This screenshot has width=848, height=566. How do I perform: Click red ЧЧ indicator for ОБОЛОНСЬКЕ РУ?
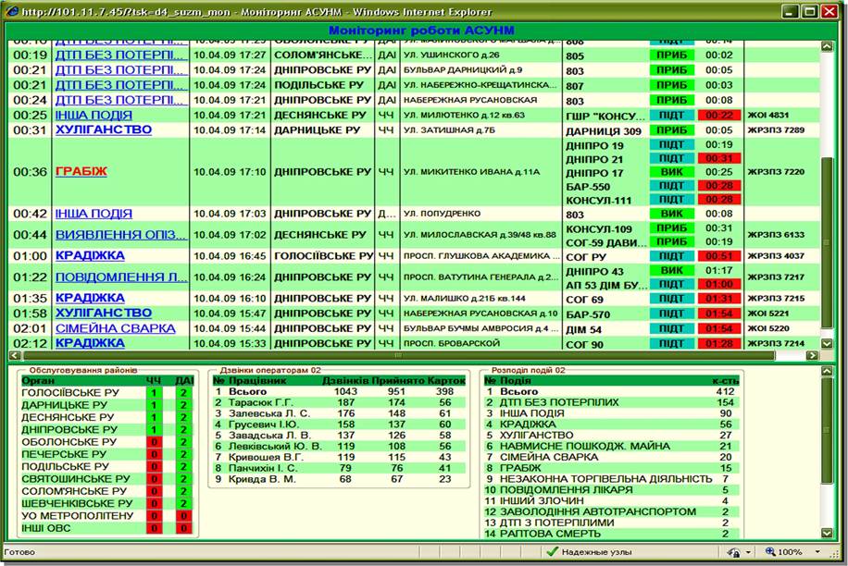[x=154, y=442]
